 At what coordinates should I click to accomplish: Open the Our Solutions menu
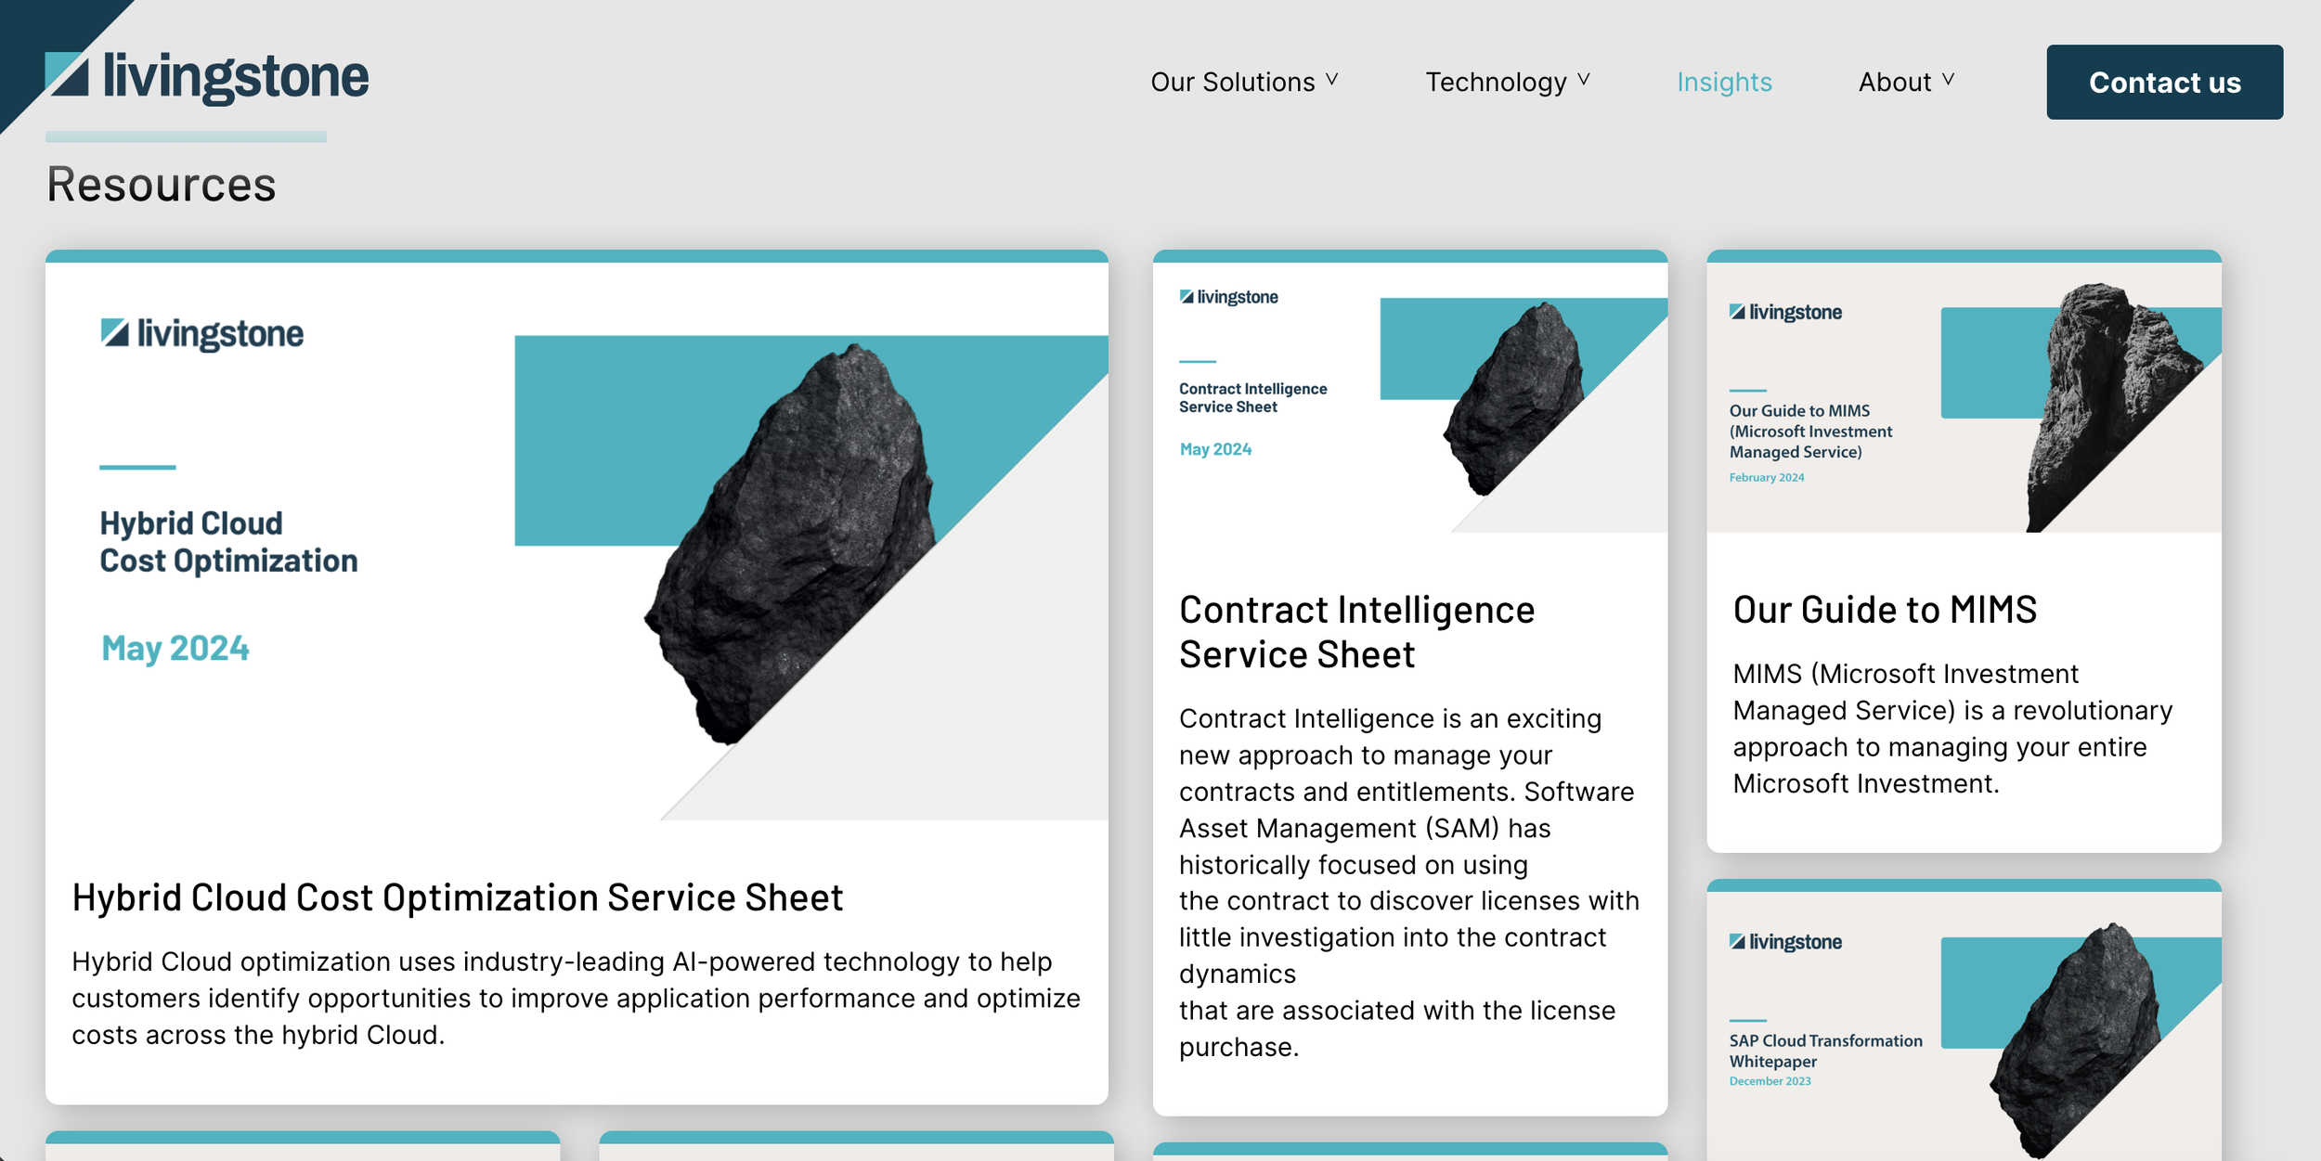pos(1233,83)
